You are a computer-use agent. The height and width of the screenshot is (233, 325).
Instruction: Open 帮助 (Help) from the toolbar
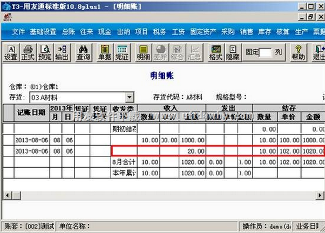(298, 52)
